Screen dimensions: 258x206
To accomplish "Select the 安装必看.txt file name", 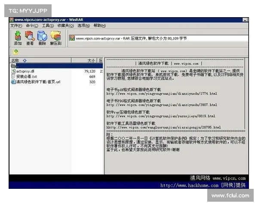I will pos(27,76).
